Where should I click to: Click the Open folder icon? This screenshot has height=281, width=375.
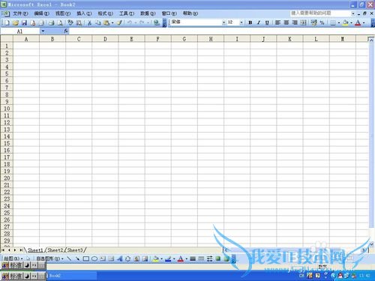click(x=16, y=22)
